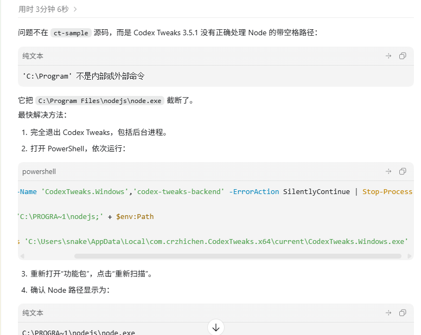Click the -ErrorAction parameter text
This screenshot has width=421, height=335.
pos(254,191)
